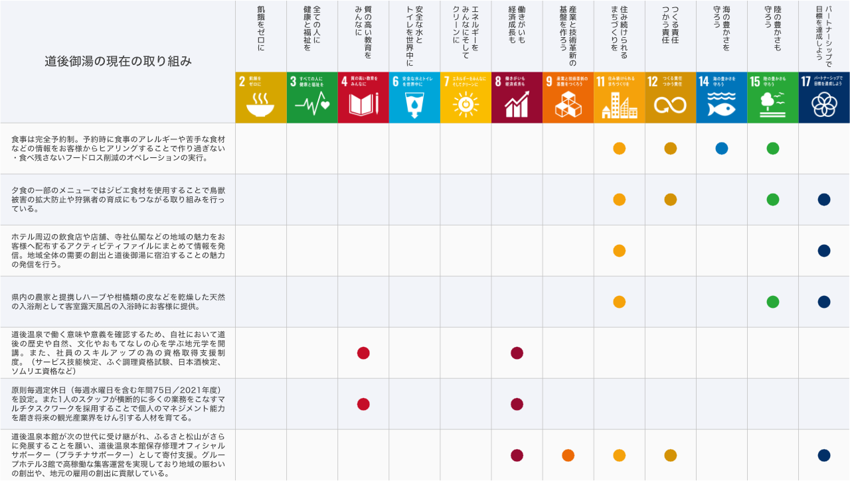Select the orange SDG 11 dot in 入浴剤 row
This screenshot has height=481, width=850.
(x=620, y=302)
